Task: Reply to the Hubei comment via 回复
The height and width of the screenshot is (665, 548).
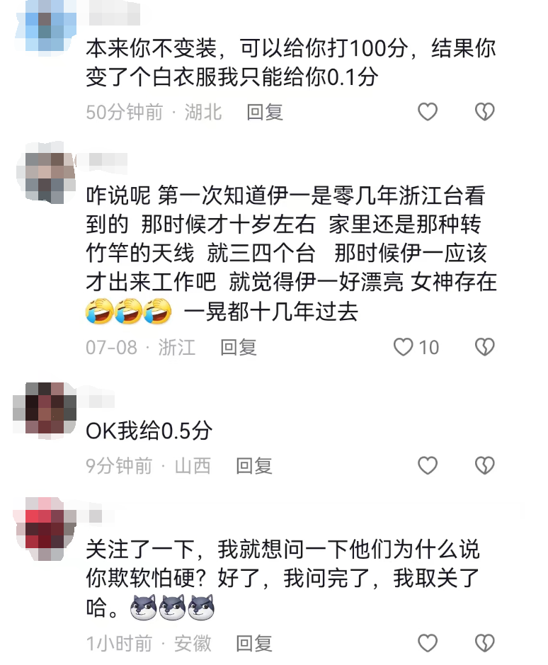Action: [x=265, y=113]
